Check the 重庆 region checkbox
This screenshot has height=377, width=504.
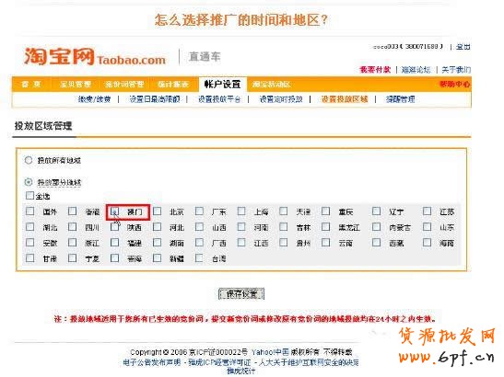pos(325,211)
